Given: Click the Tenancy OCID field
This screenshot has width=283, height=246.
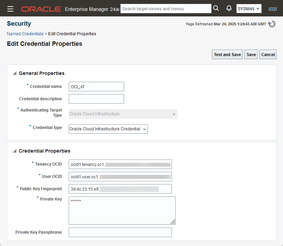Looking at the screenshot, I should click(120, 164).
